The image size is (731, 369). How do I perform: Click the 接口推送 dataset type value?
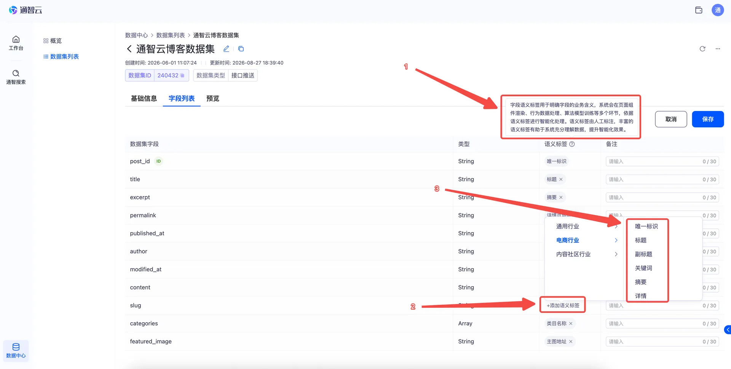(243, 75)
